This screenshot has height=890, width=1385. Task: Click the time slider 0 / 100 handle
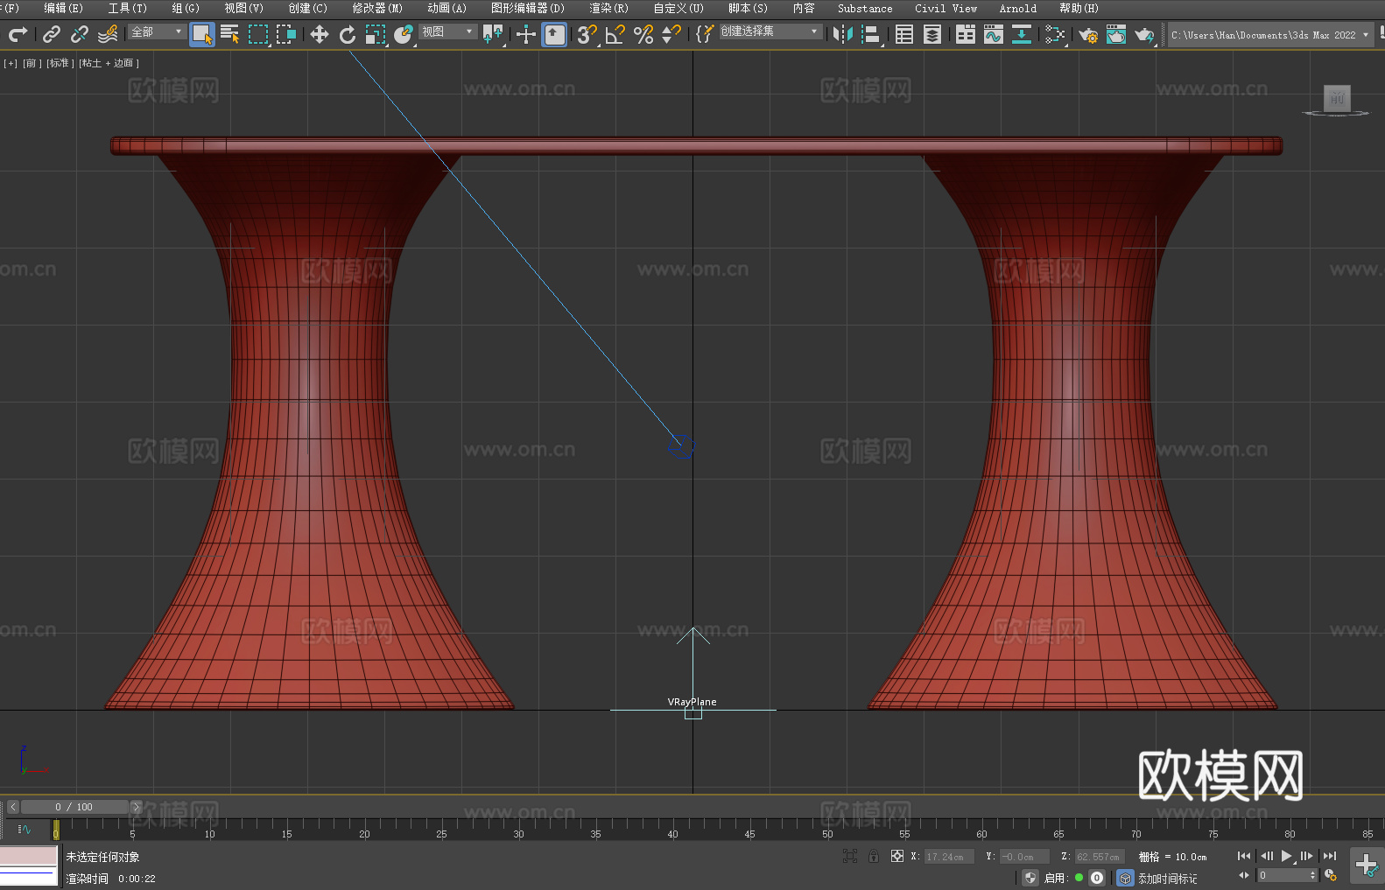(x=75, y=807)
